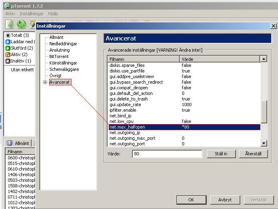Open the Arkiv menu
Screen dimensions: 278x209
pyautogui.click(x=10, y=14)
